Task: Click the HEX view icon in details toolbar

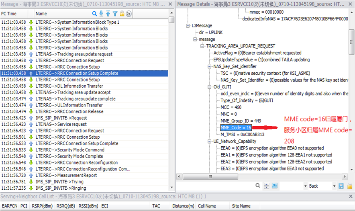Action: 275,186
